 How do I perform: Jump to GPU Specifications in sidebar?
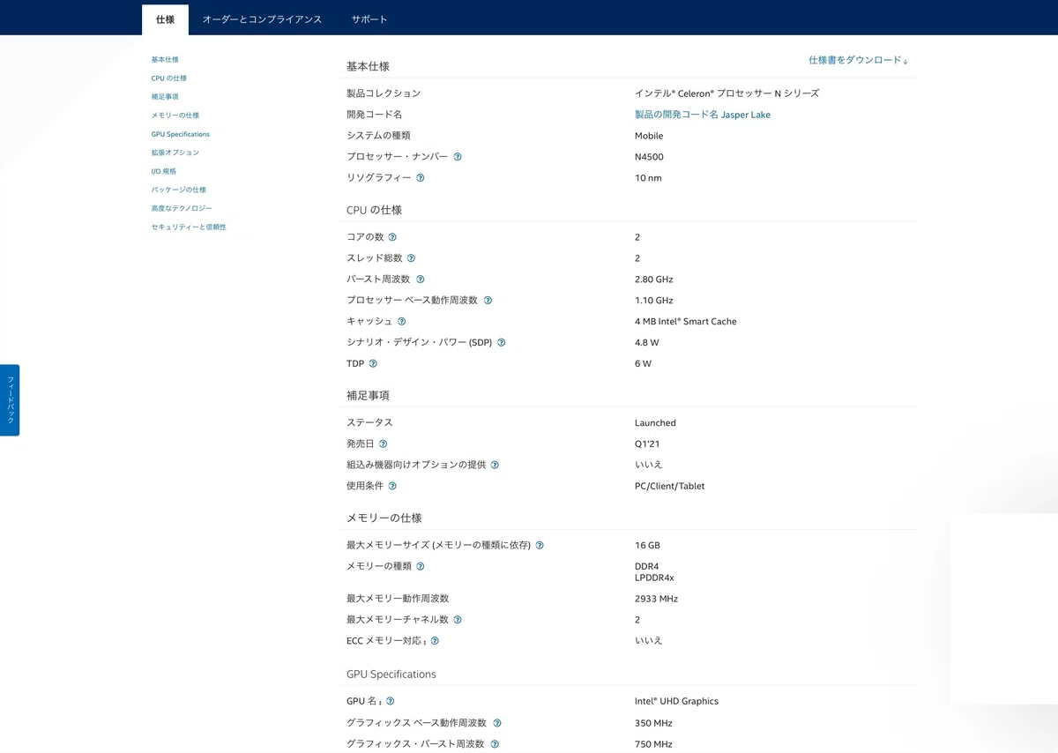181,134
